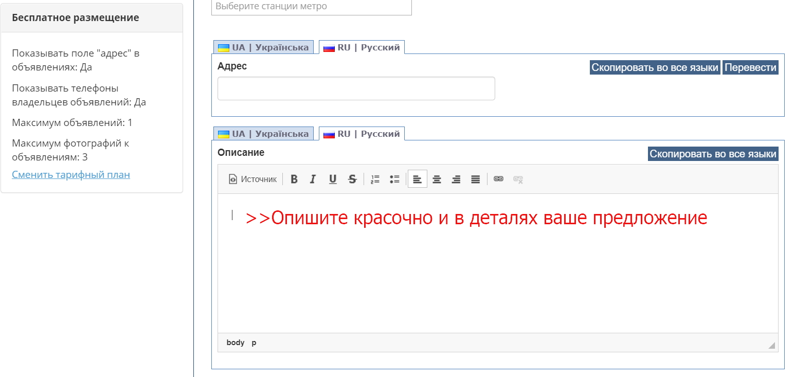Insert a numbered list
Image resolution: width=794 pixels, height=377 pixels.
[375, 179]
